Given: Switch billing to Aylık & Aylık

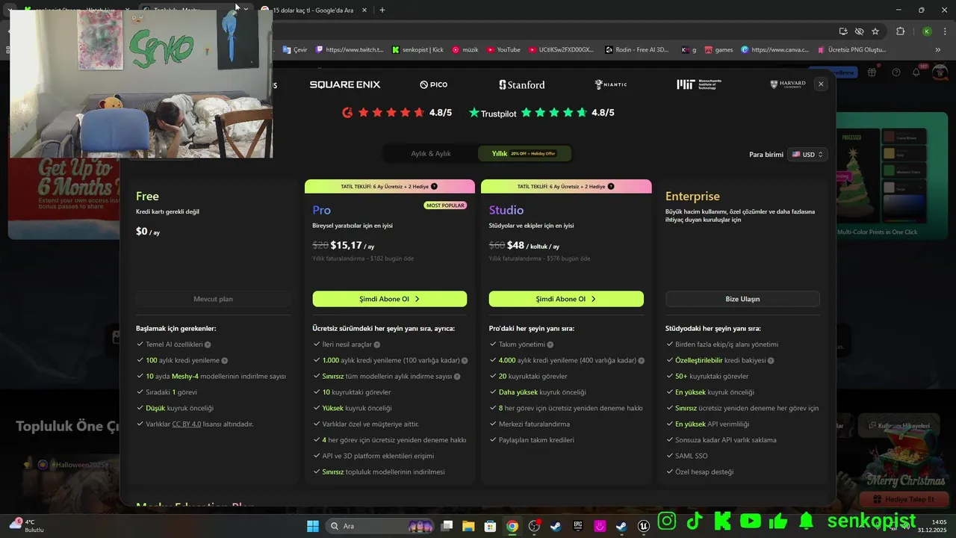Looking at the screenshot, I should pyautogui.click(x=431, y=153).
